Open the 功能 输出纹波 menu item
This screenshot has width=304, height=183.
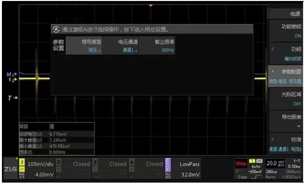286,53
